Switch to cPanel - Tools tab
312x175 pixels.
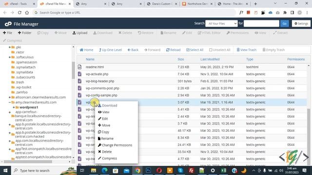point(18,4)
